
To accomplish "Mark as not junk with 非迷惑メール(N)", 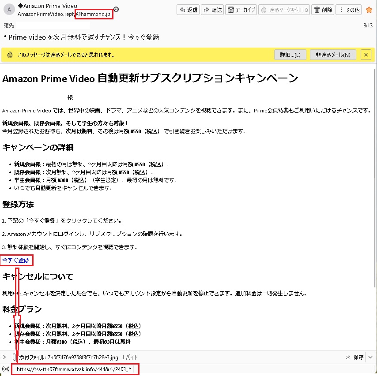I will (333, 55).
